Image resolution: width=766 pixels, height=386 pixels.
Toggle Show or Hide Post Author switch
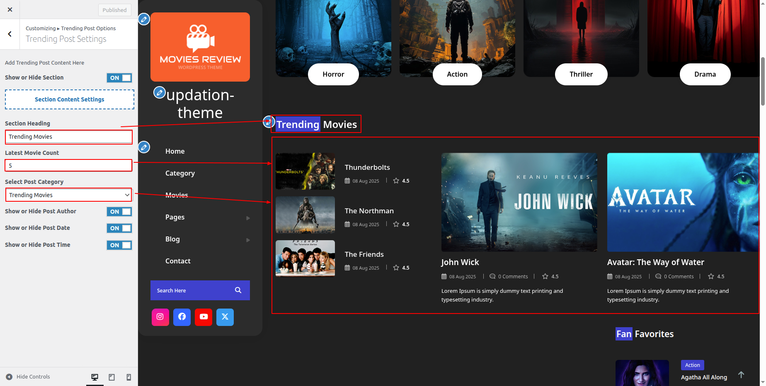(x=119, y=212)
